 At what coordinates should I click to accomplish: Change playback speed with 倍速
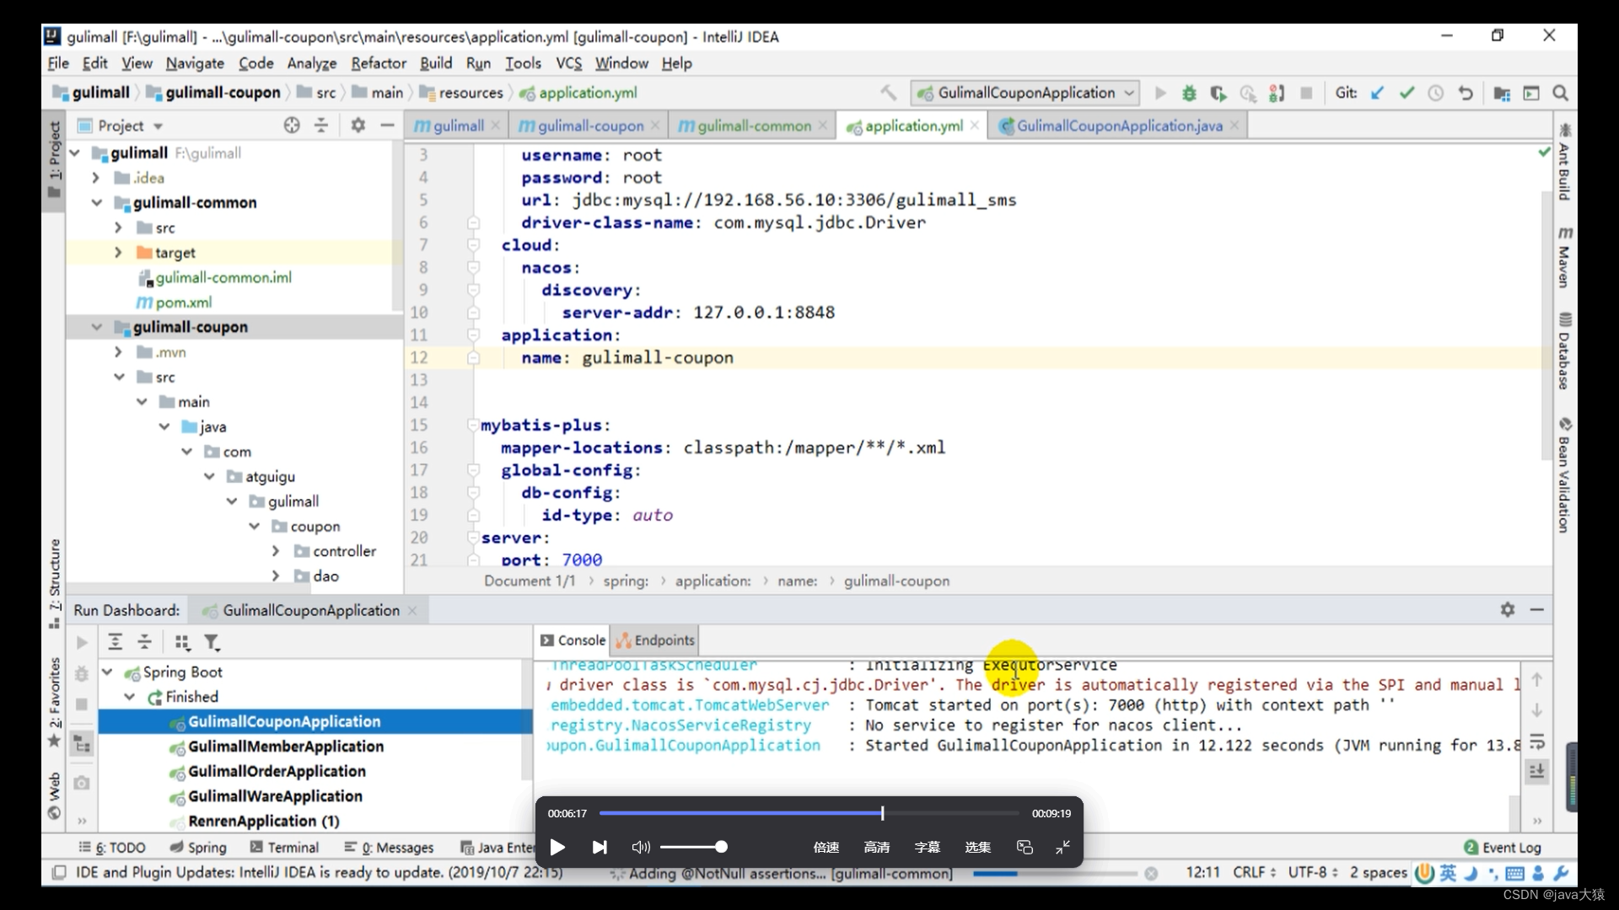coord(826,847)
